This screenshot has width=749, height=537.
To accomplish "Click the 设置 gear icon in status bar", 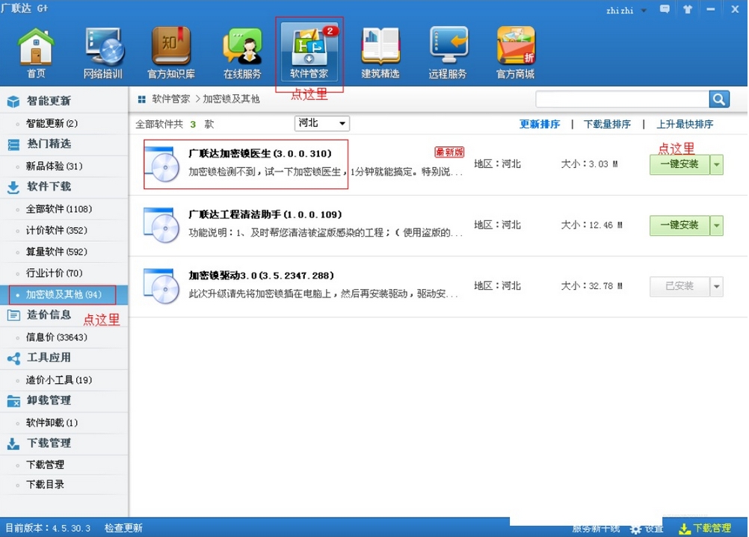I will [636, 529].
